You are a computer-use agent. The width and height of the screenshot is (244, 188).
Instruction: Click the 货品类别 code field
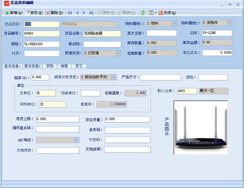(42, 24)
